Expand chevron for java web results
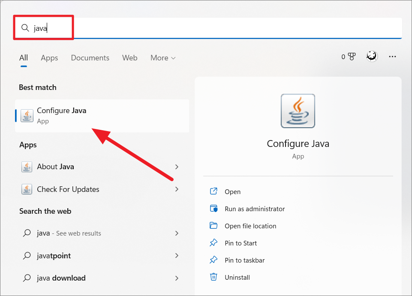This screenshot has height=296, width=412. coord(177,233)
